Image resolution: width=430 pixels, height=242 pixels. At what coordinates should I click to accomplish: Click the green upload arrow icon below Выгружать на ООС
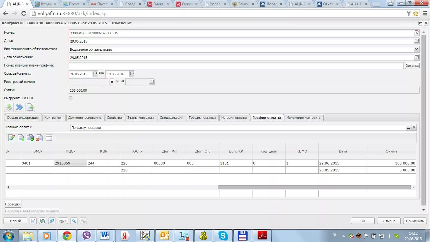point(9,107)
